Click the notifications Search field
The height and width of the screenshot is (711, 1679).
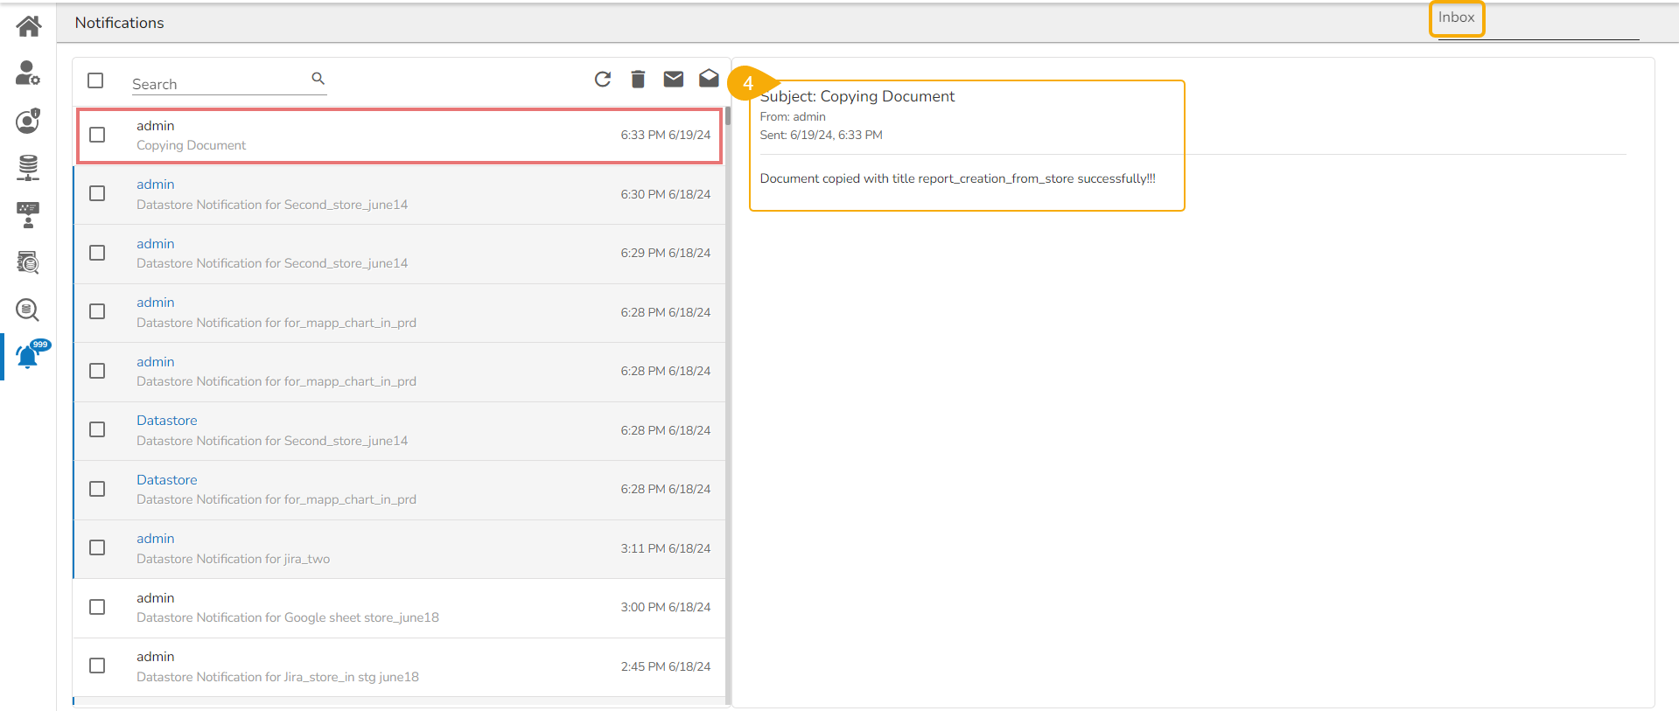(219, 84)
